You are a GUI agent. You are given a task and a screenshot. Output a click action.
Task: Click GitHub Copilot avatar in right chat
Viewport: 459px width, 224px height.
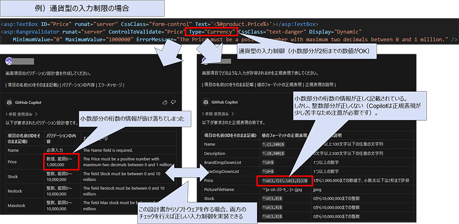[x=205, y=102]
